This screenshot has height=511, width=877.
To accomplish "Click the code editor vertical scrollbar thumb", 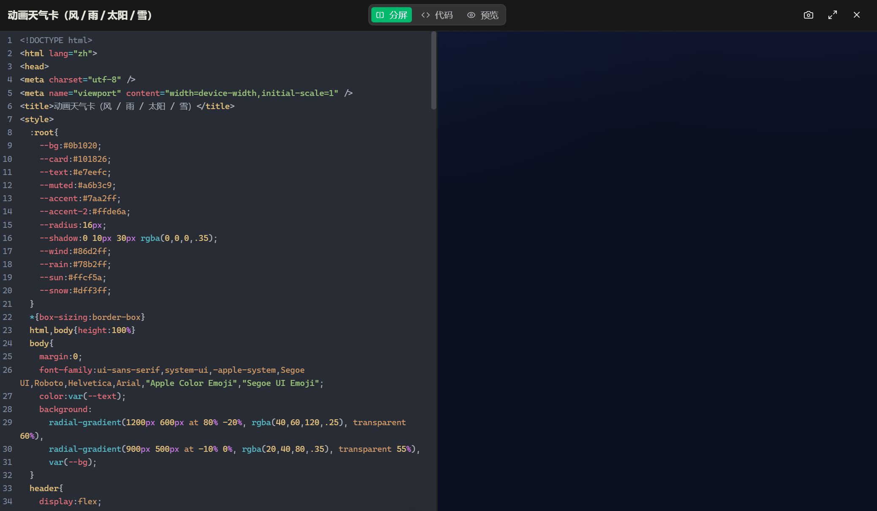I will (433, 70).
